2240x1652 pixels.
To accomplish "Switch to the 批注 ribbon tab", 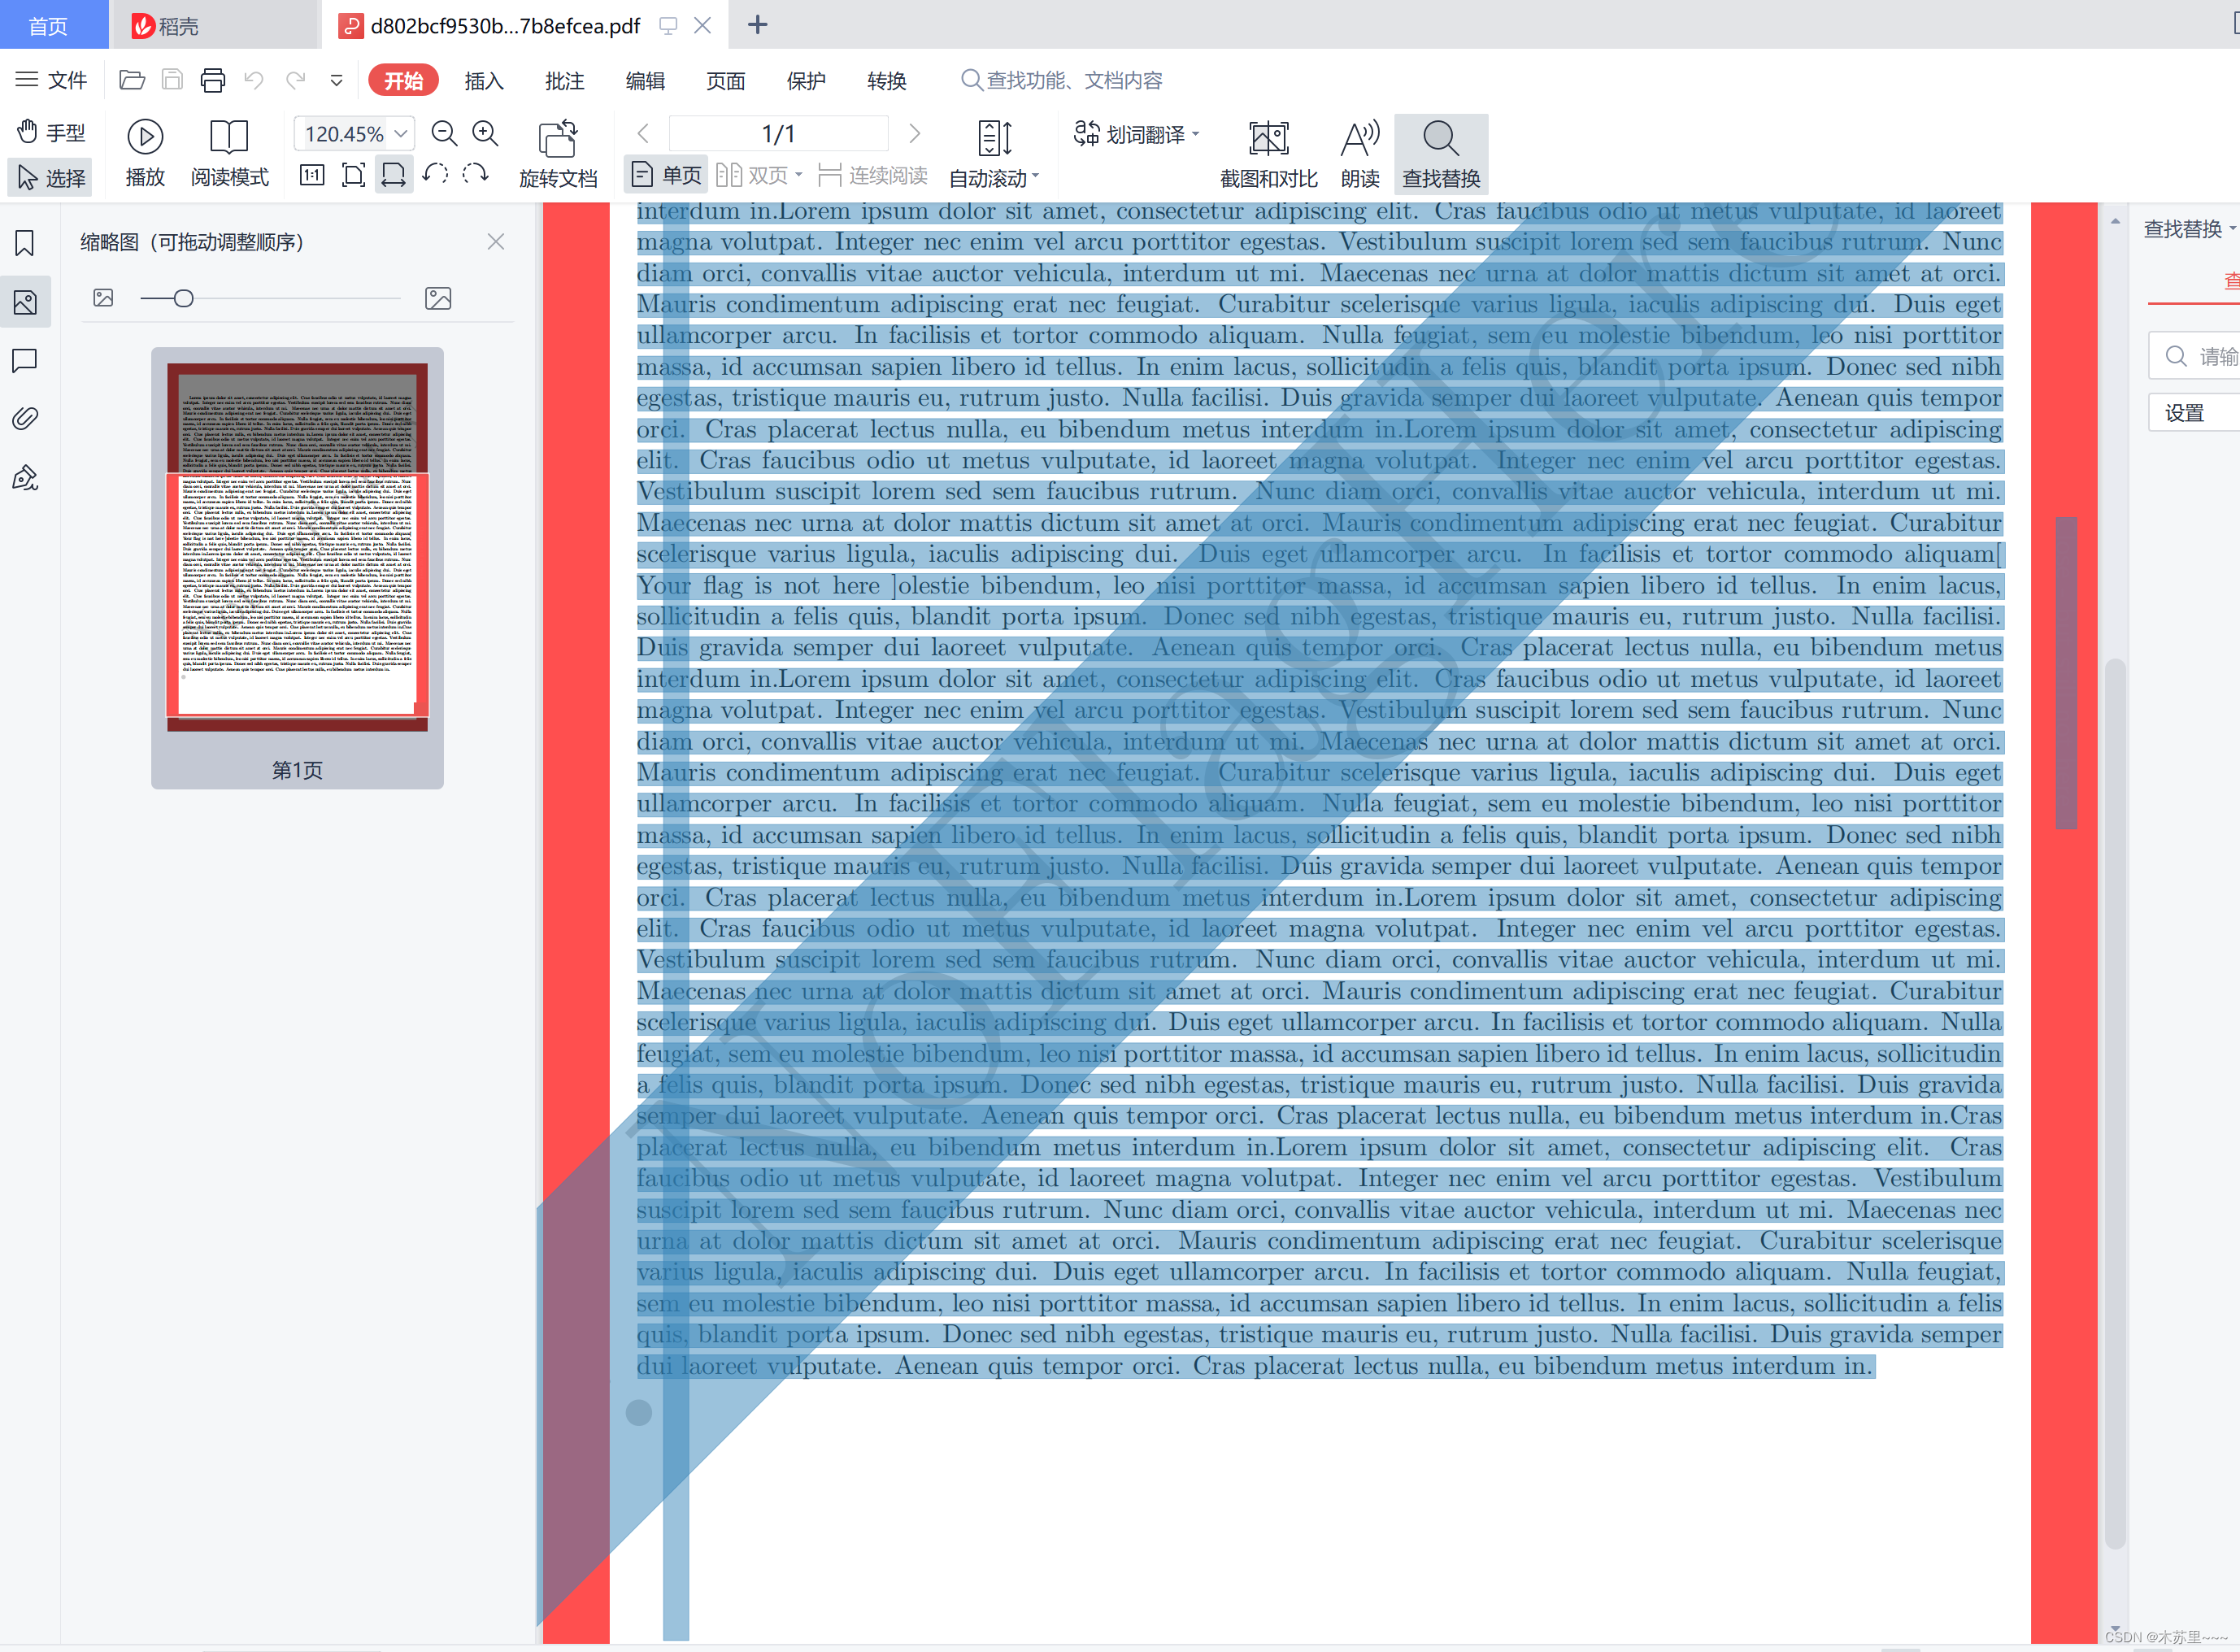I will coord(564,80).
